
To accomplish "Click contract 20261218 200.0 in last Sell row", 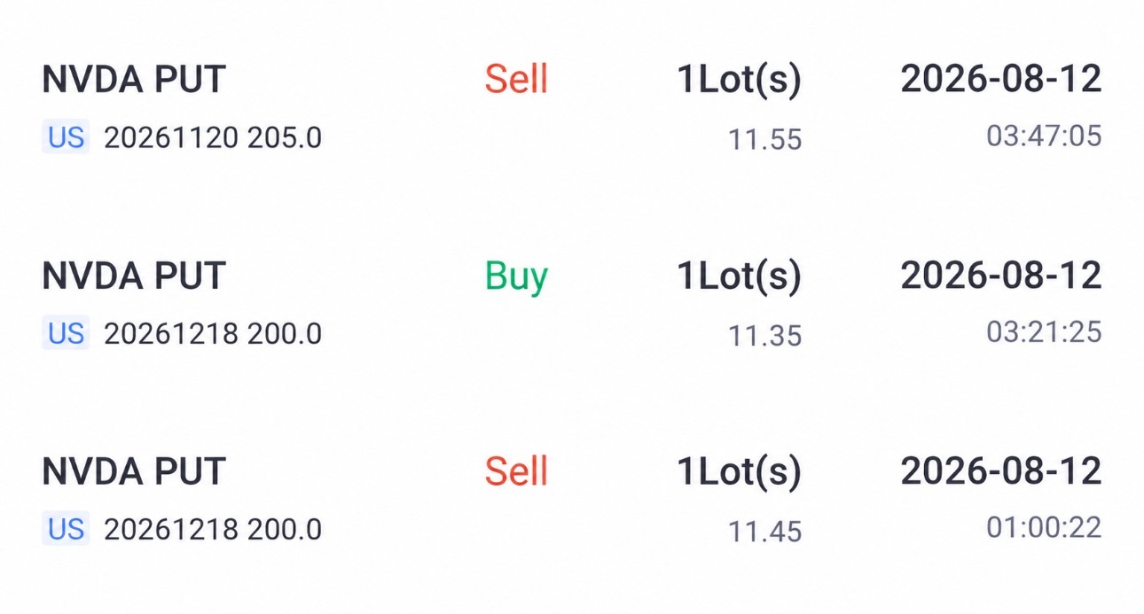I will pos(213,530).
